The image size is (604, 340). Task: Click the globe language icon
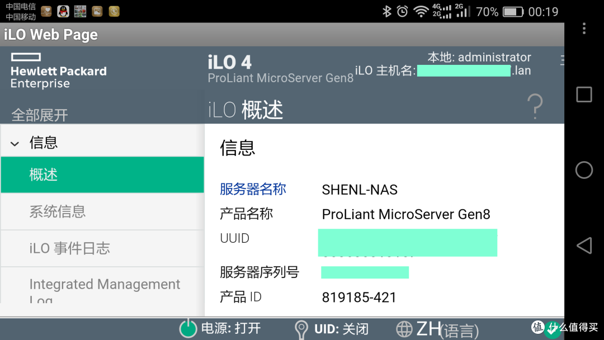tap(404, 329)
